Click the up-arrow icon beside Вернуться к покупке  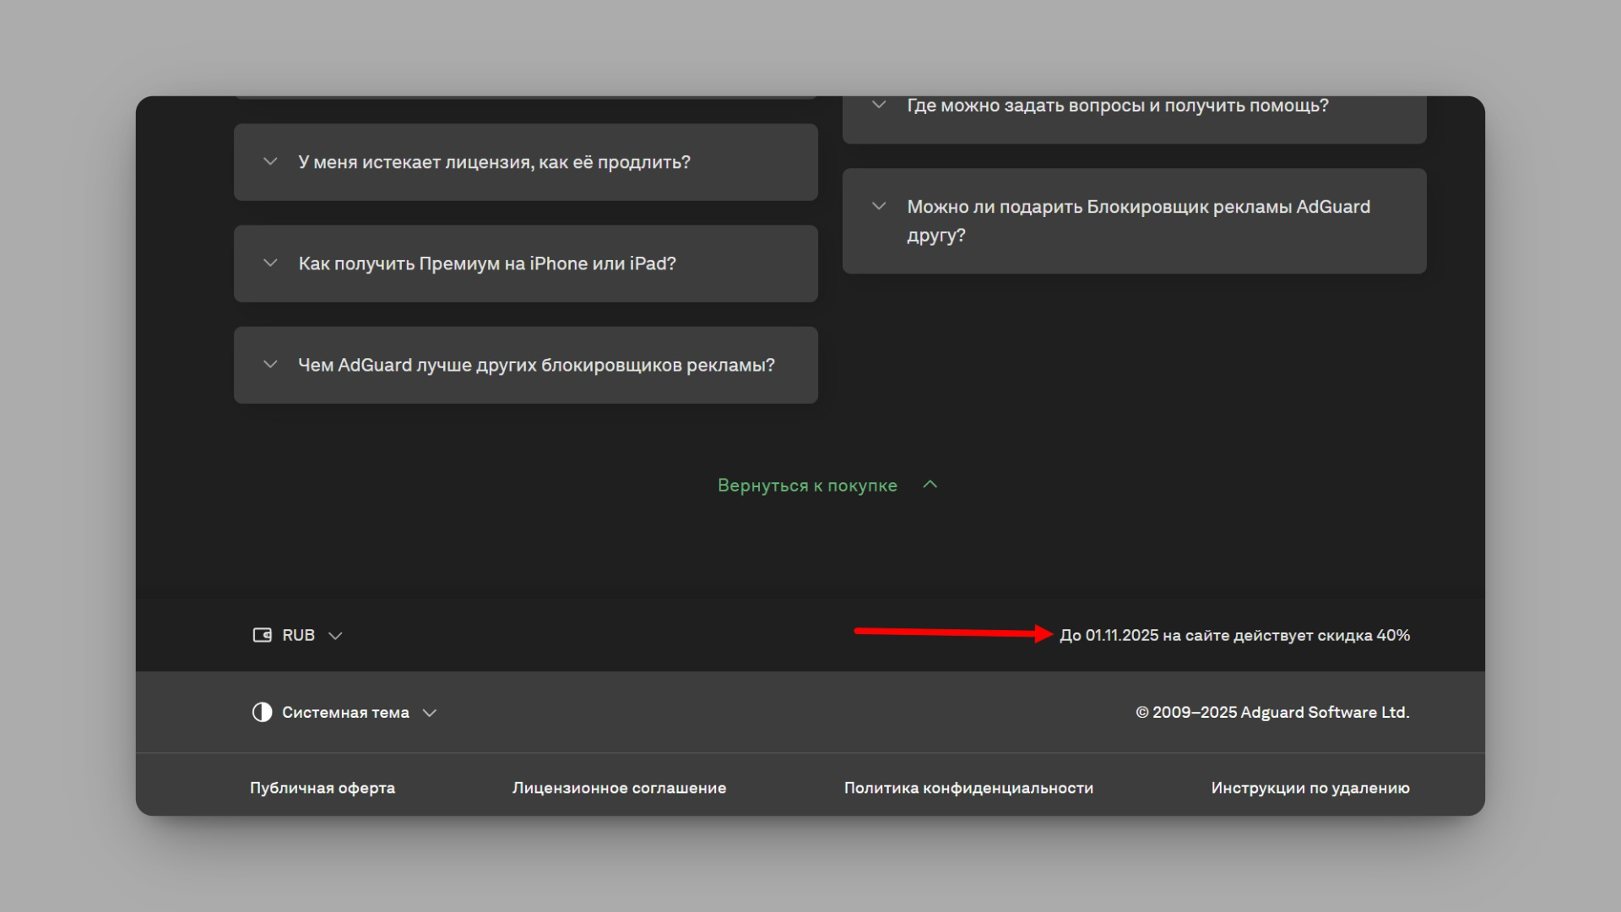[x=930, y=485]
